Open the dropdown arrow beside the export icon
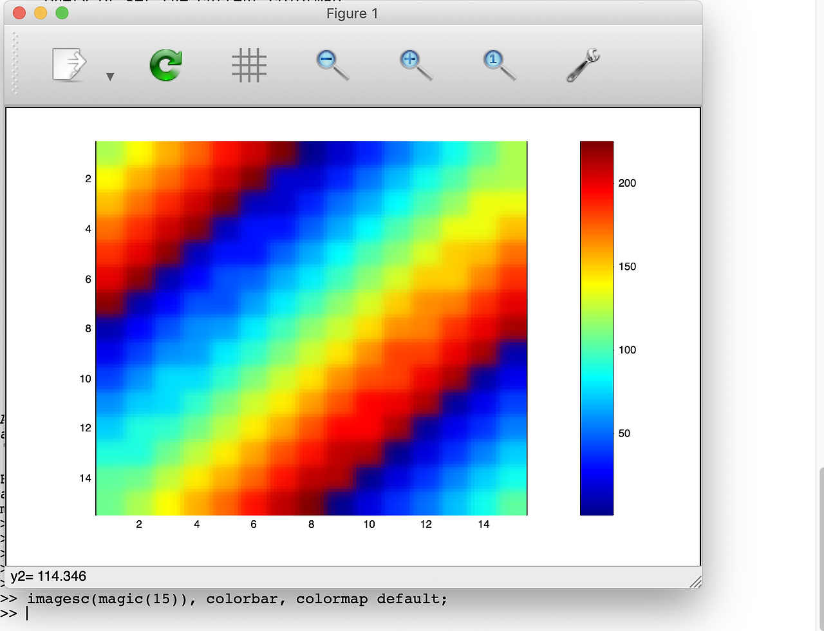Image resolution: width=824 pixels, height=631 pixels. (110, 77)
